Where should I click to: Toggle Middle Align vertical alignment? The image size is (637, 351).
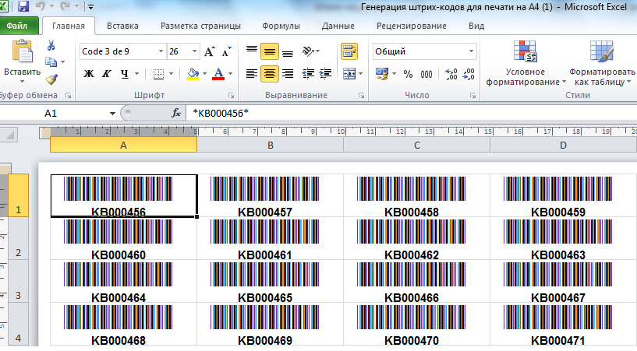(270, 51)
